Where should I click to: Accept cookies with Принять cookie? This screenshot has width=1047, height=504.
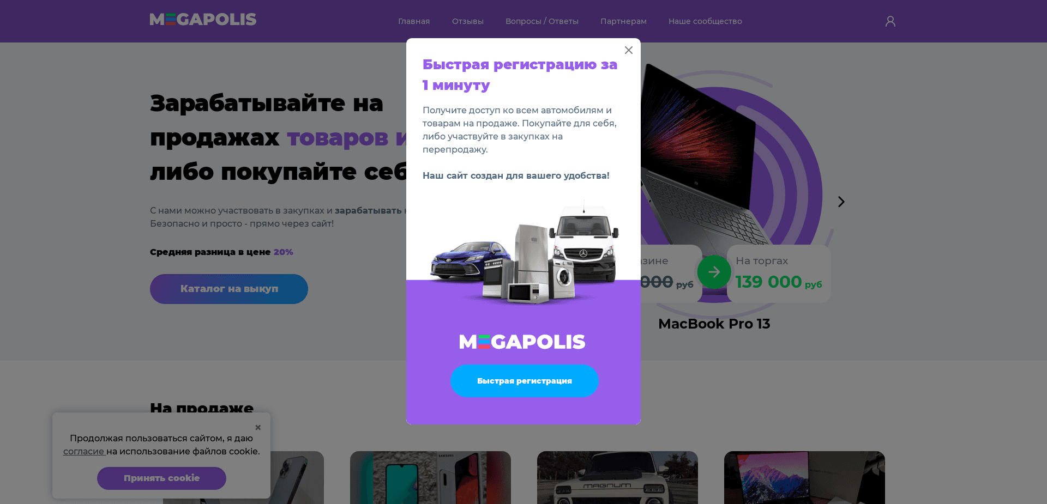[161, 478]
